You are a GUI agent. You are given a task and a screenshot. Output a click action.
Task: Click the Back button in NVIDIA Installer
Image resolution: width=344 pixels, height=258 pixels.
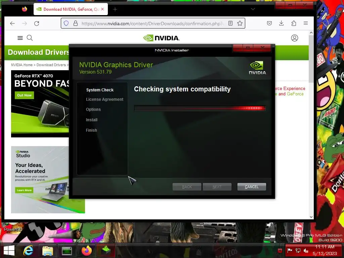tap(187, 187)
